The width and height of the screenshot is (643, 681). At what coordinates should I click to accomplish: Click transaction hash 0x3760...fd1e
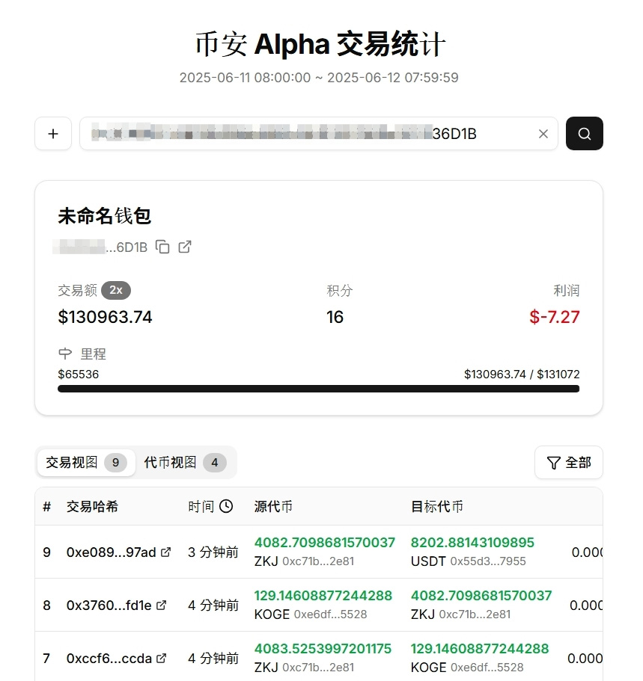coord(109,605)
